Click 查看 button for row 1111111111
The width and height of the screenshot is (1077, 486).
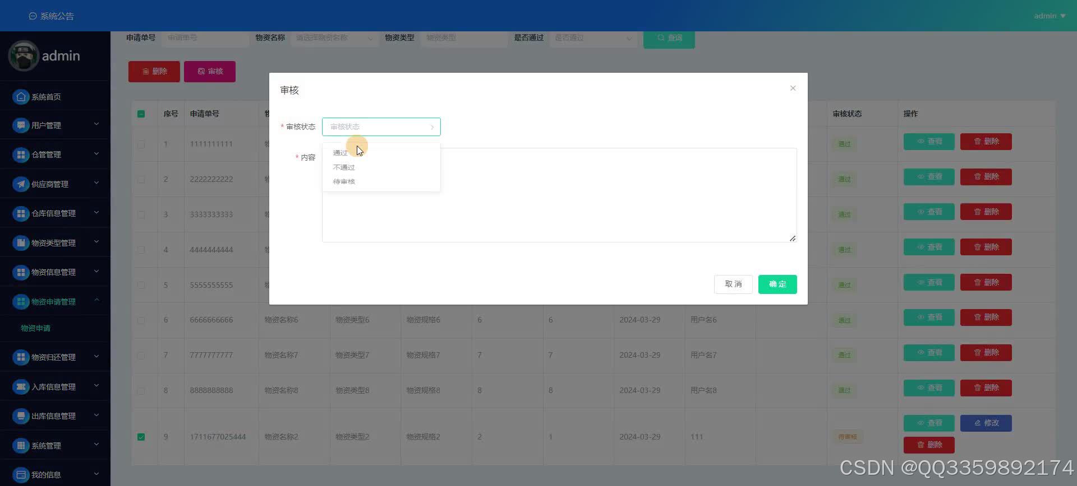click(x=929, y=142)
